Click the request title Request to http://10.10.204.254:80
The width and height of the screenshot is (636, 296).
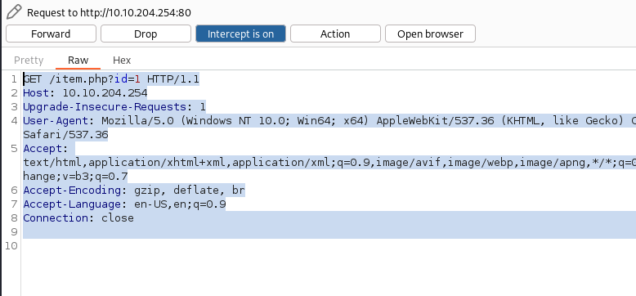tap(109, 12)
